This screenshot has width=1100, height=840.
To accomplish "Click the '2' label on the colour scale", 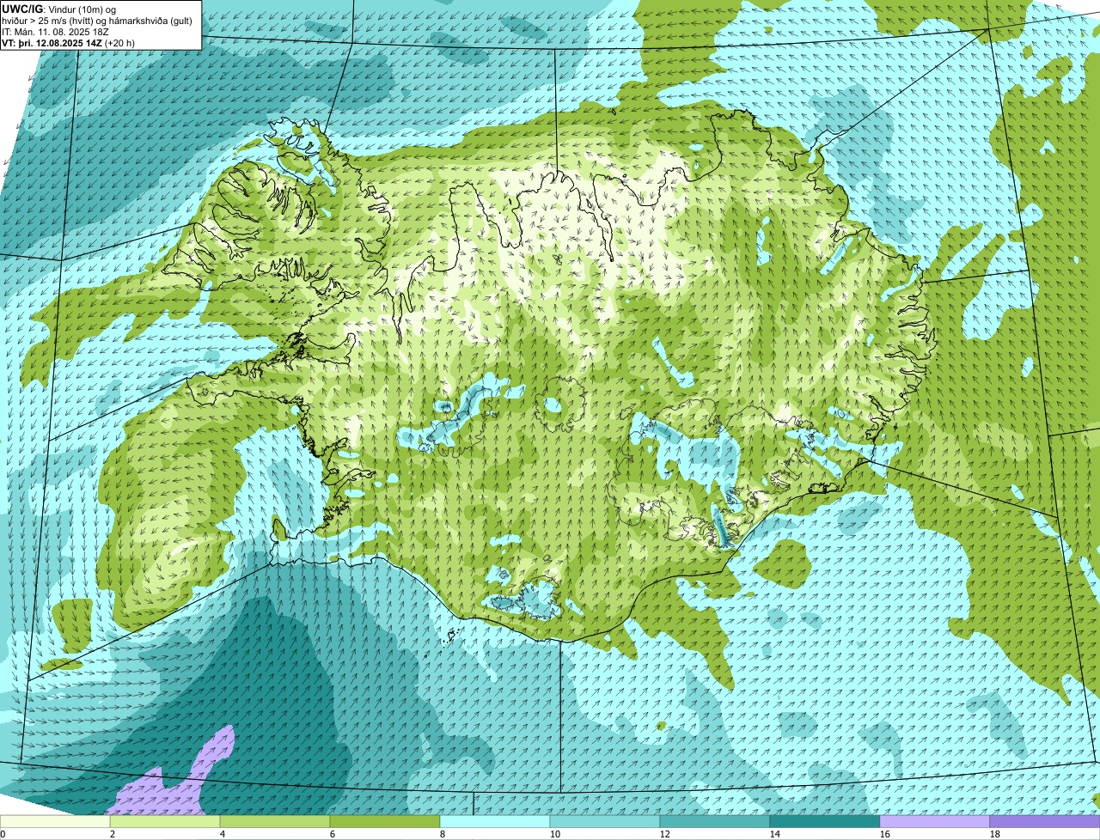I will 113,834.
